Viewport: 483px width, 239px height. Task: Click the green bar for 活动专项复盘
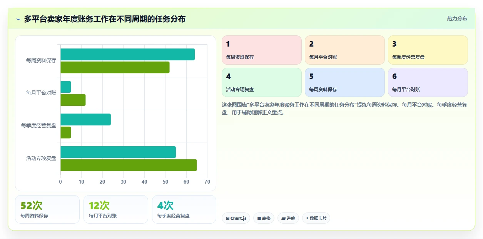pyautogui.click(x=129, y=165)
